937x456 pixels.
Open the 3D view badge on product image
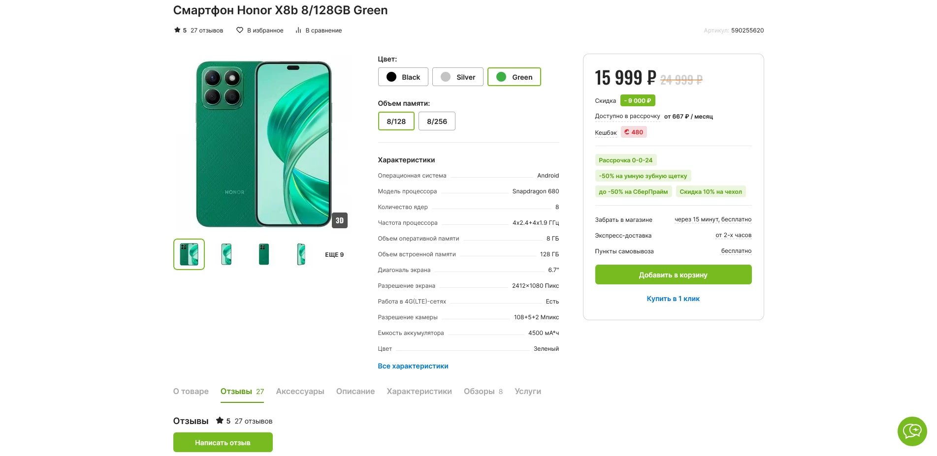pos(340,220)
